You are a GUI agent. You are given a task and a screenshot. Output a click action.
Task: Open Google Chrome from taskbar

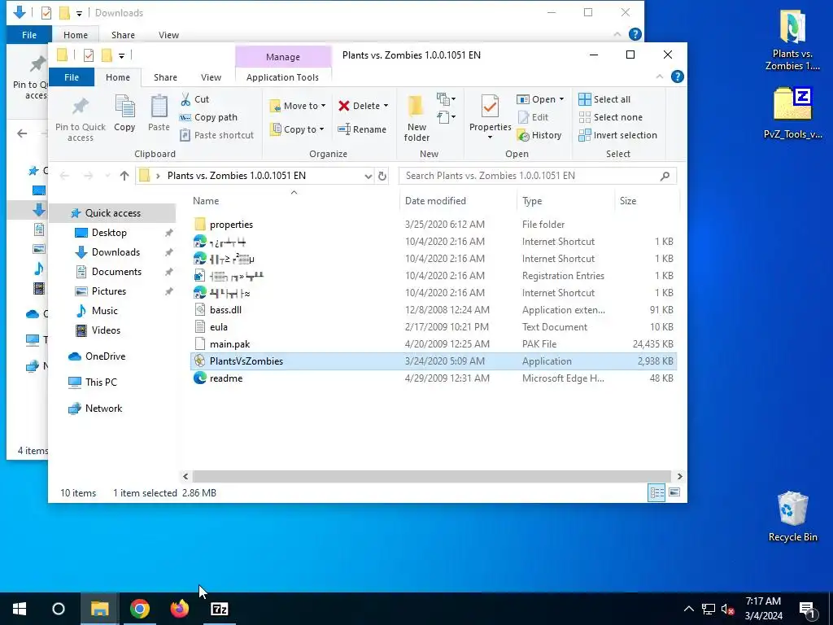140,609
